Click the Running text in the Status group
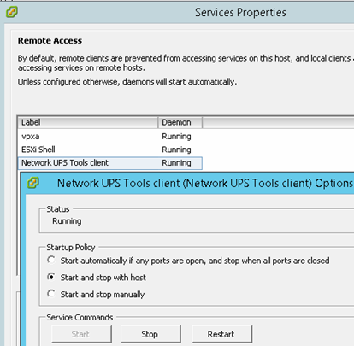The width and height of the screenshot is (354, 346). [x=67, y=221]
